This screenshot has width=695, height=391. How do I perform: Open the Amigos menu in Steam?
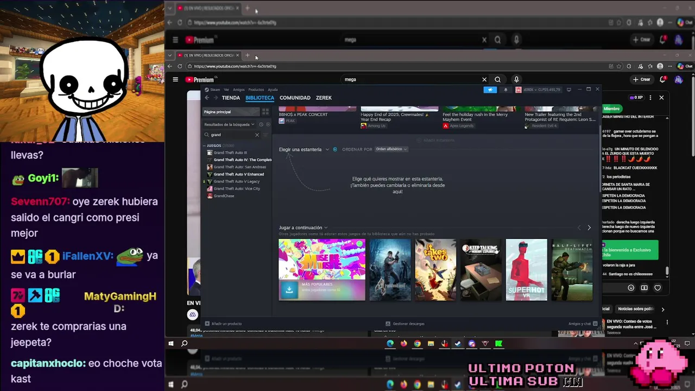(x=238, y=90)
